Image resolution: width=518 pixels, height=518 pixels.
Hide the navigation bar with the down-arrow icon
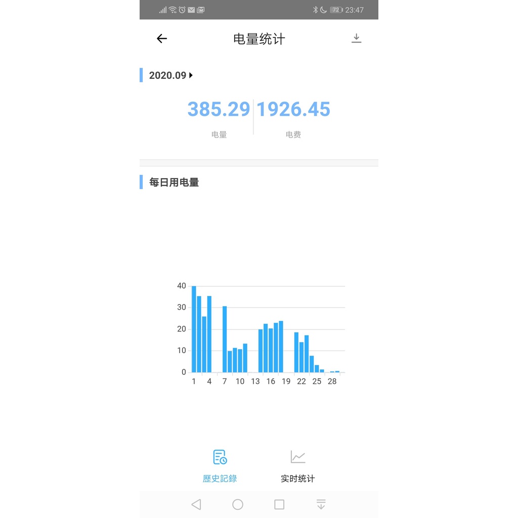tap(321, 504)
